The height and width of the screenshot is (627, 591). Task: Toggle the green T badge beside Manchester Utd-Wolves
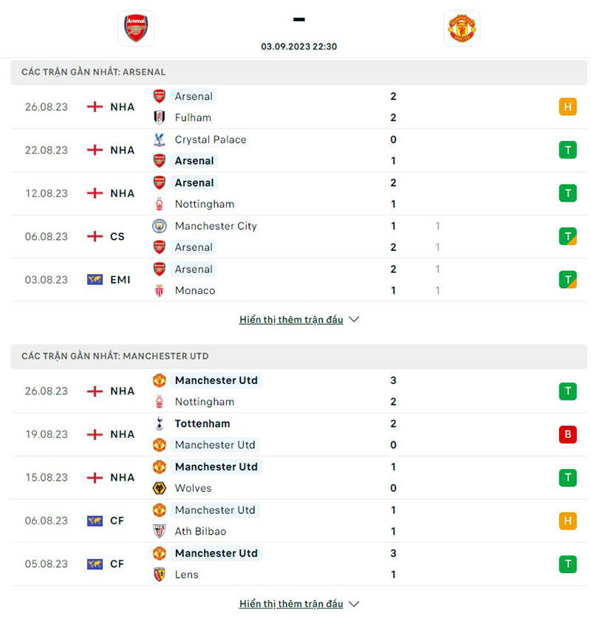pos(568,478)
